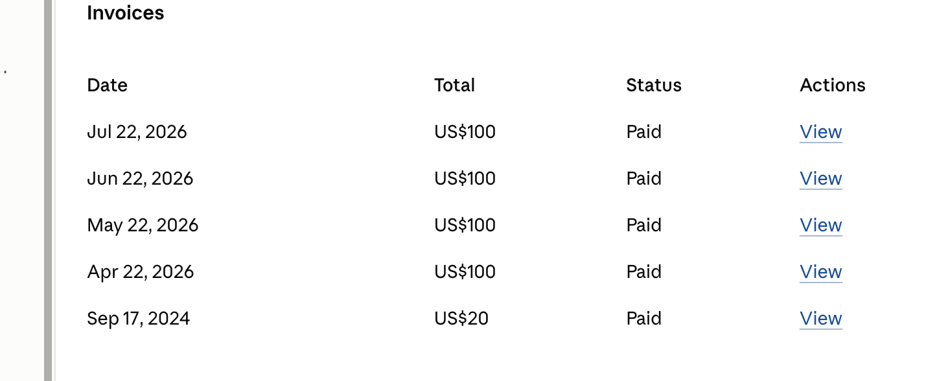Click the US$20 total amount

click(x=461, y=319)
